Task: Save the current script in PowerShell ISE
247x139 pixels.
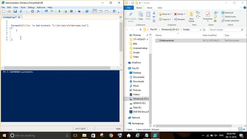Action: pos(15,11)
